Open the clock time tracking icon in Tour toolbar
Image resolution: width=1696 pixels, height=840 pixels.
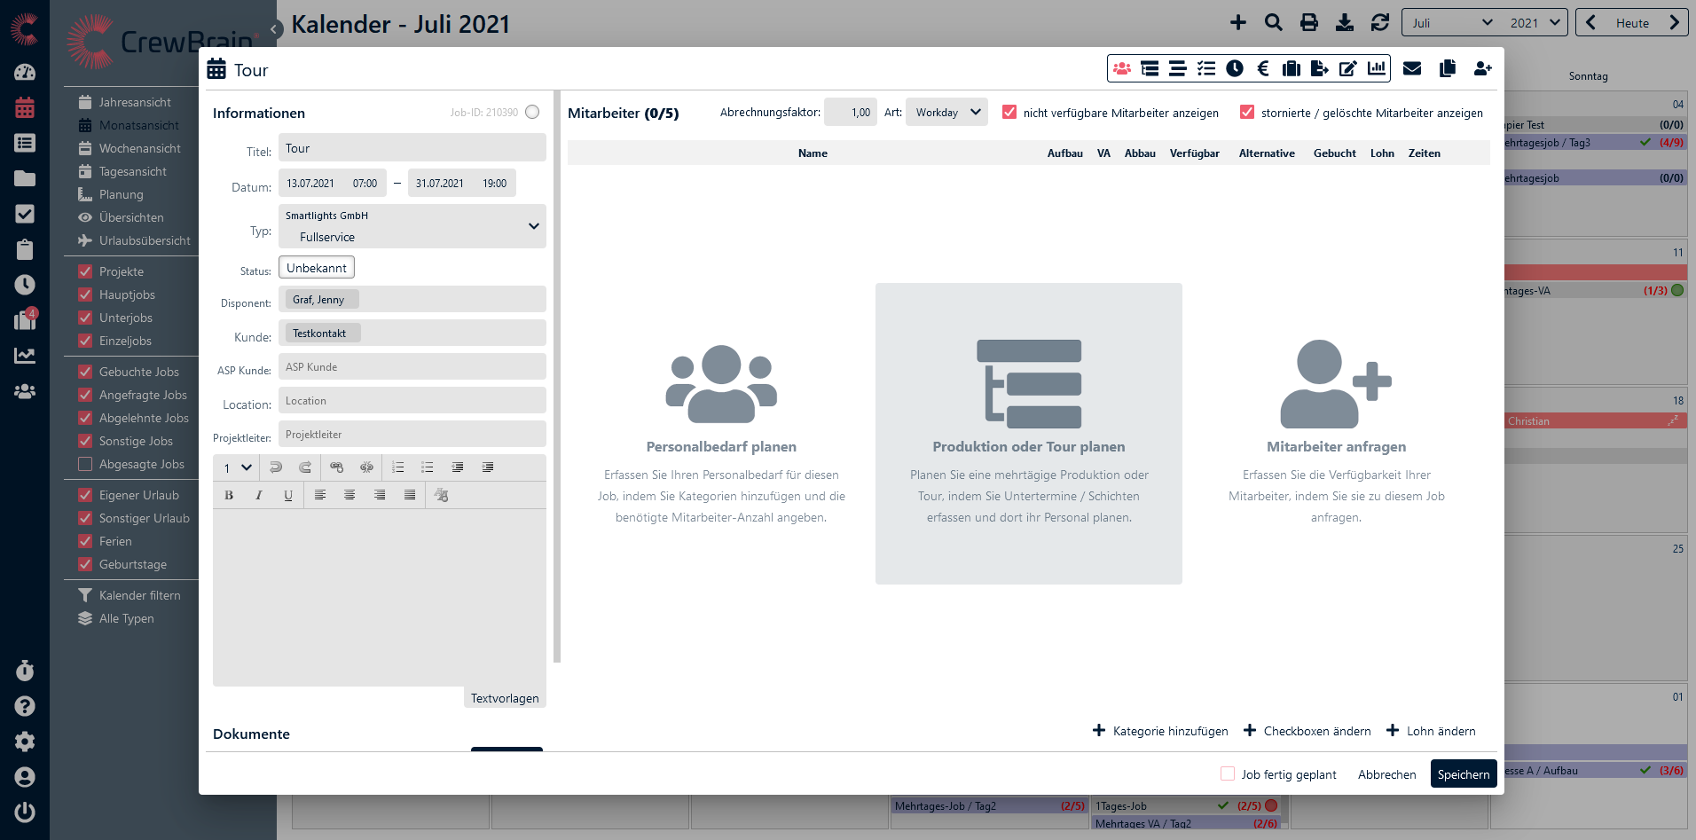coord(1235,68)
